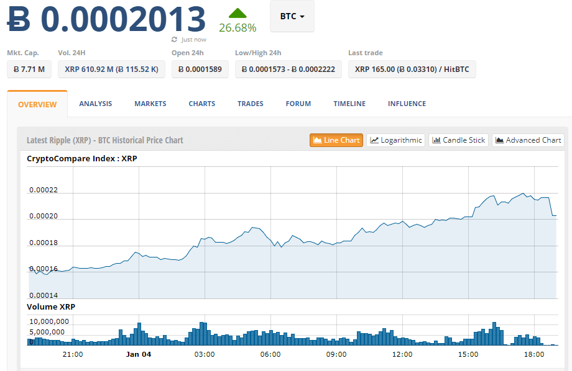Open the Timeline tab
572x371 pixels.
click(349, 104)
